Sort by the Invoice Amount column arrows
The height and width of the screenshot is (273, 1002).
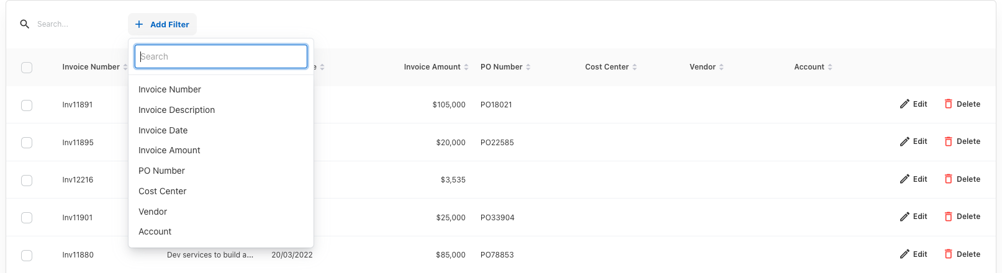click(x=466, y=67)
